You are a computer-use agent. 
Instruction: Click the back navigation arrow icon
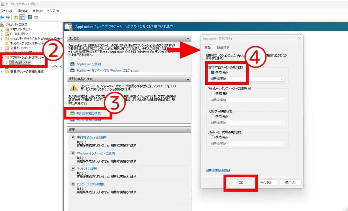click(2, 17)
